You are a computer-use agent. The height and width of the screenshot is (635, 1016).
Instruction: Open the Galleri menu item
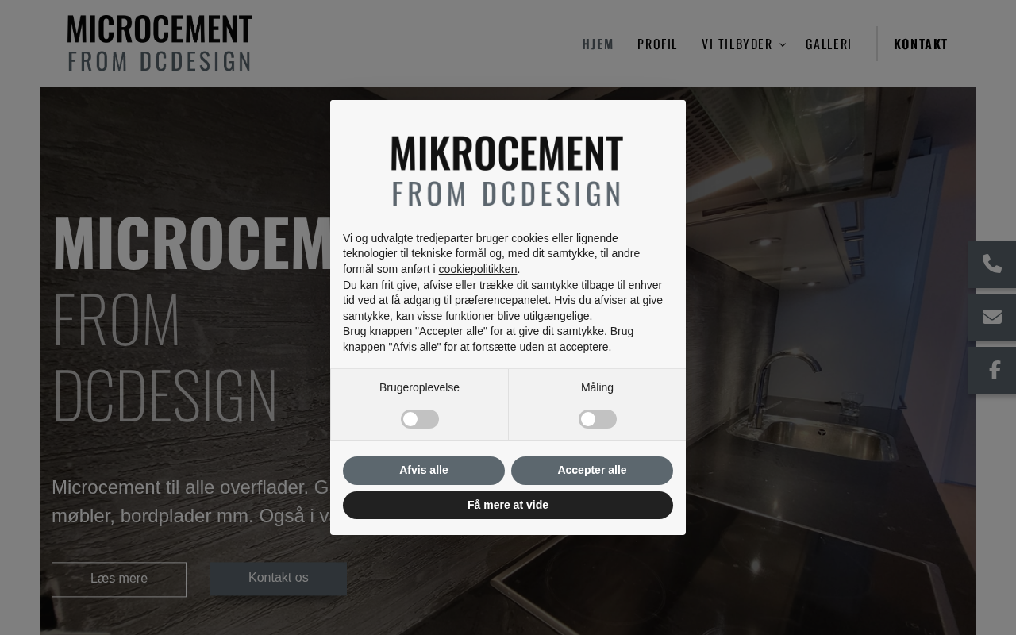(829, 44)
